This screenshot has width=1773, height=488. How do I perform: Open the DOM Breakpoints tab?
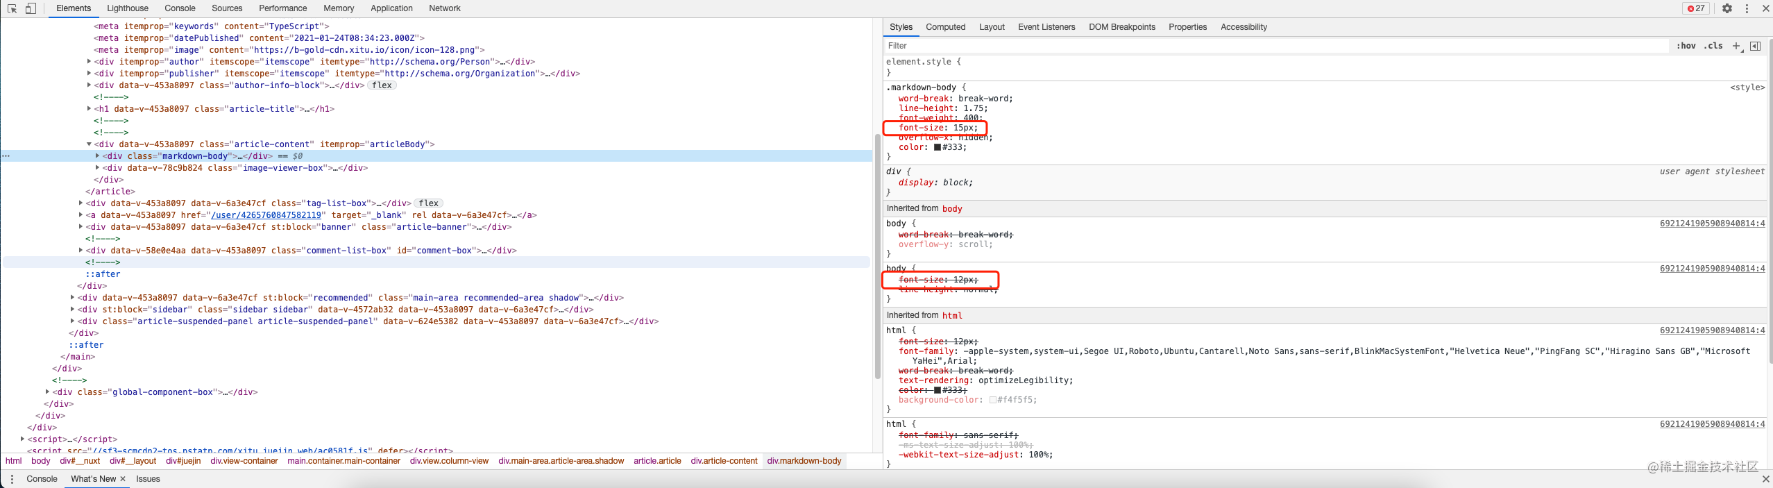pos(1122,27)
